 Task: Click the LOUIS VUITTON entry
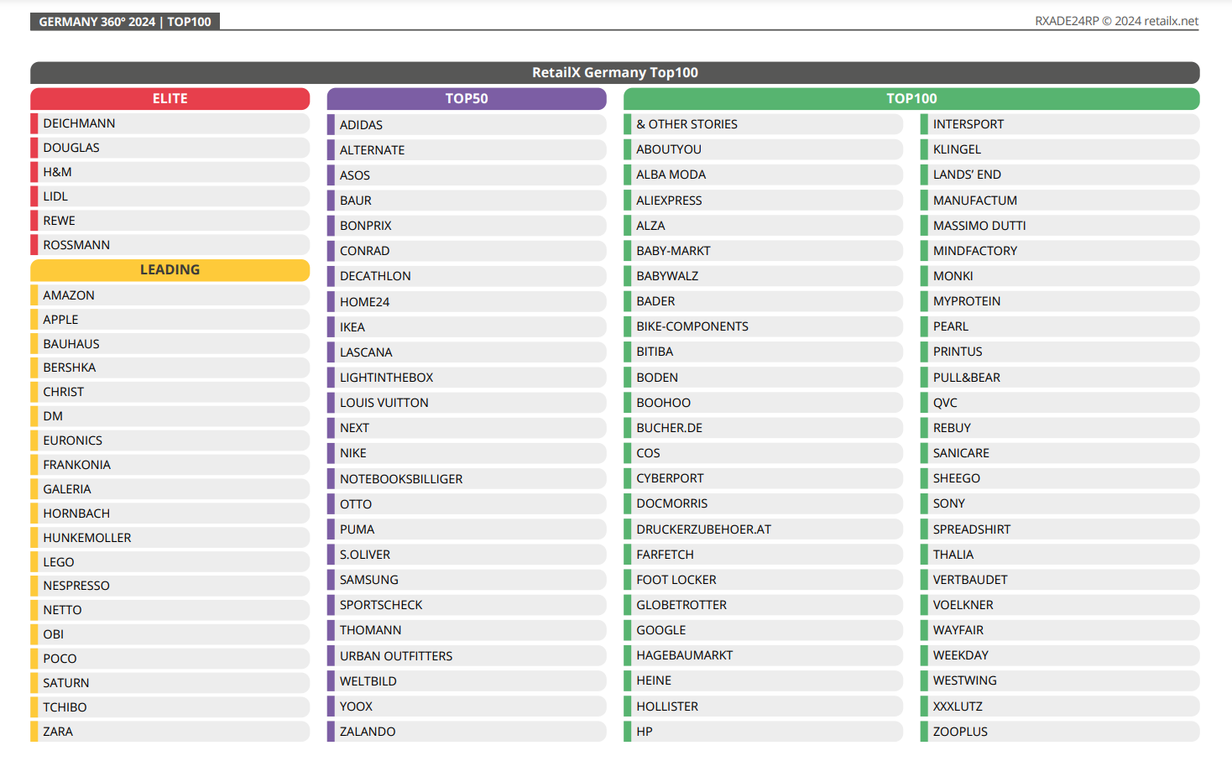pos(467,403)
